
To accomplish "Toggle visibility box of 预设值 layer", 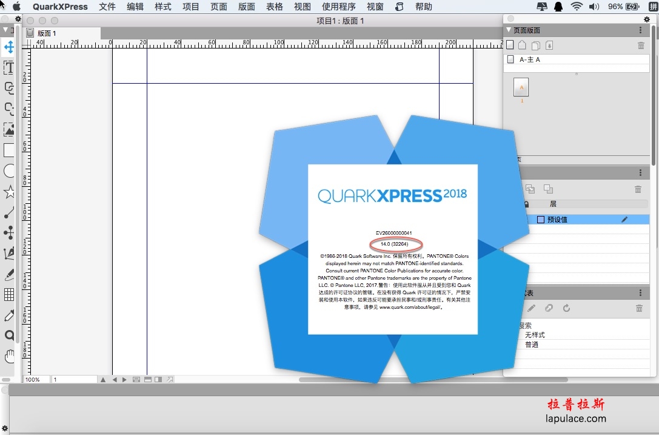I will (541, 220).
